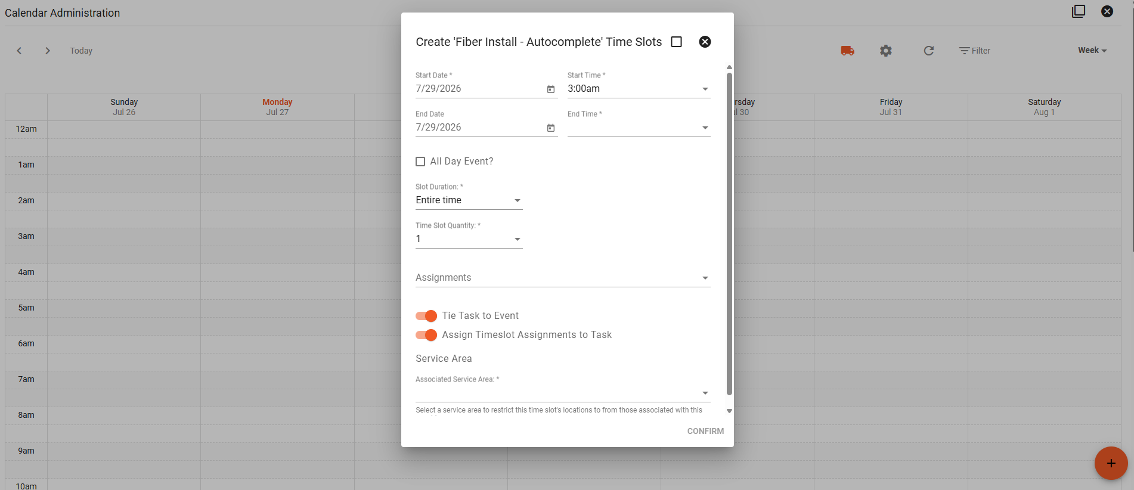Refresh the calendar

coord(929,51)
